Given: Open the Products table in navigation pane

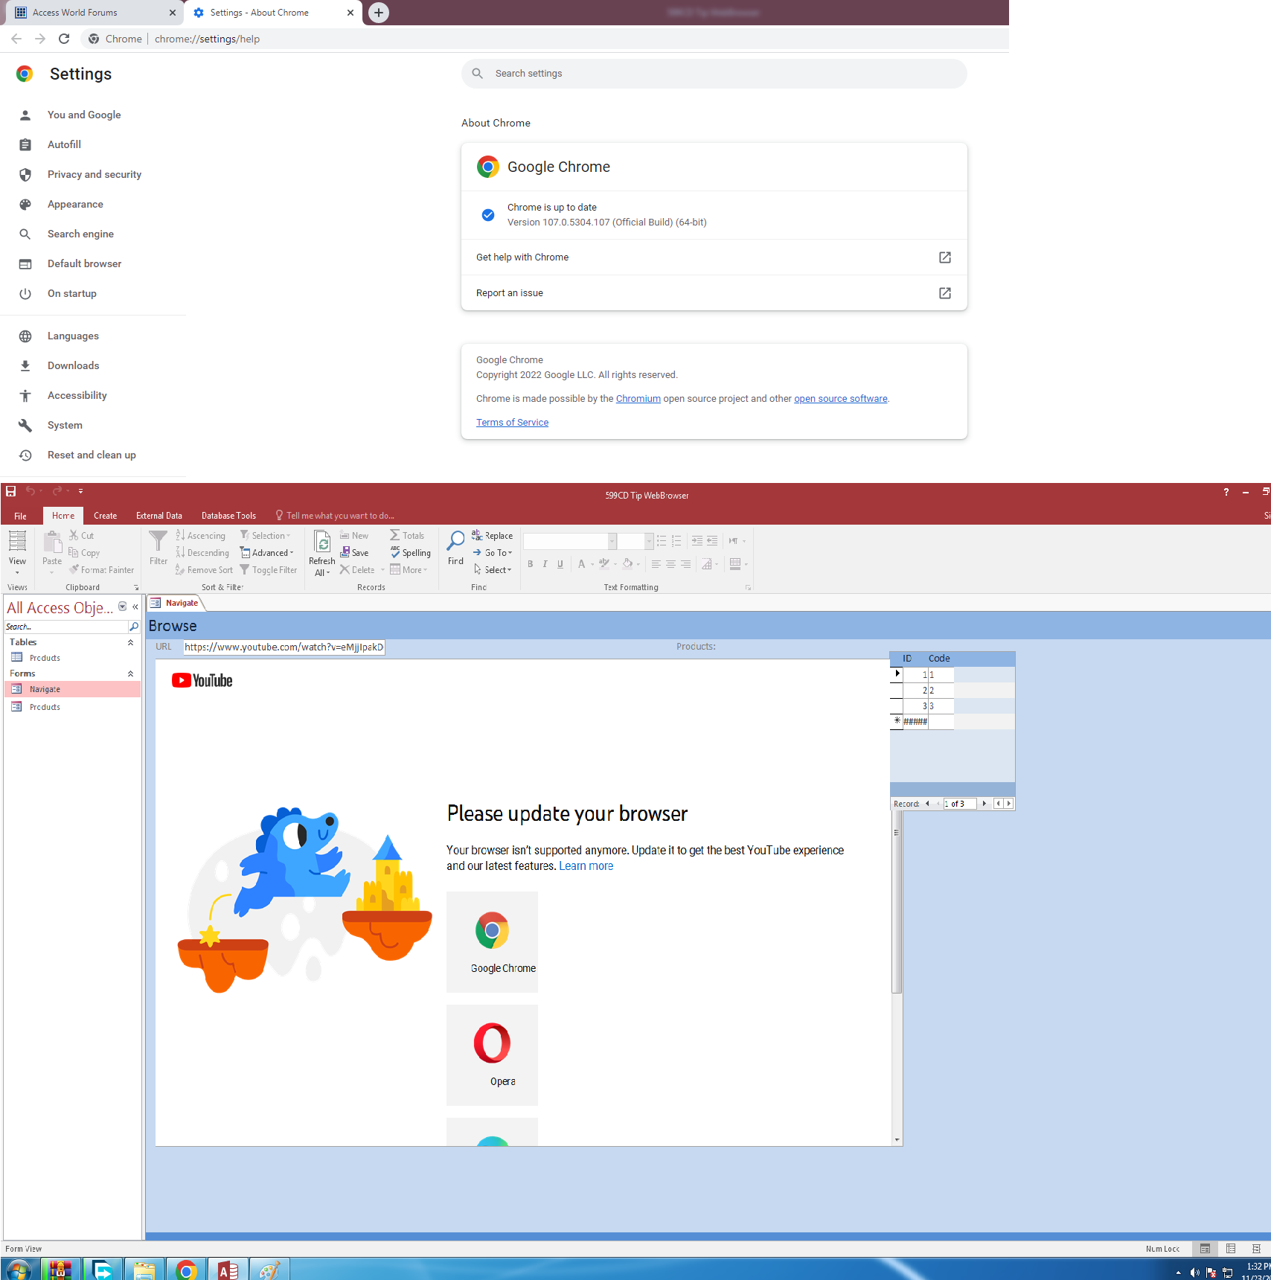Looking at the screenshot, I should [x=72, y=658].
